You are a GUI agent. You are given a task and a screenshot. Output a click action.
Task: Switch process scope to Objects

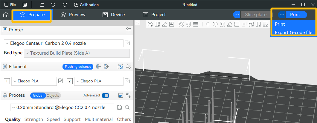point(53,96)
